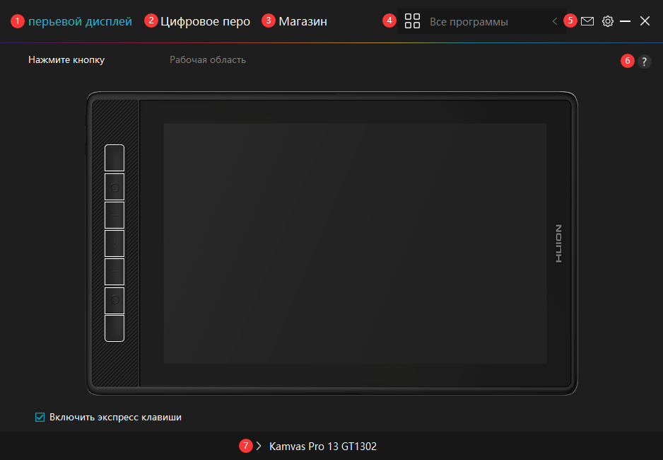Open the mail envelope icon
Screen dimensions: 663x460
click(x=587, y=21)
